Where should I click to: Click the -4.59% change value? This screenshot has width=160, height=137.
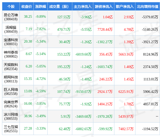(x=41, y=91)
